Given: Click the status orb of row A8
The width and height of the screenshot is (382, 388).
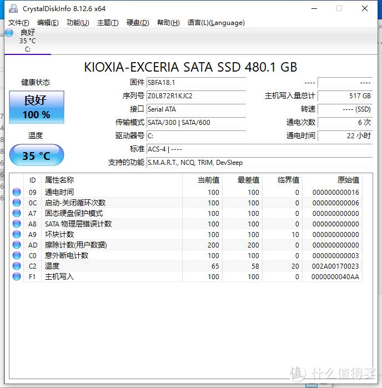Looking at the screenshot, I should (x=17, y=224).
